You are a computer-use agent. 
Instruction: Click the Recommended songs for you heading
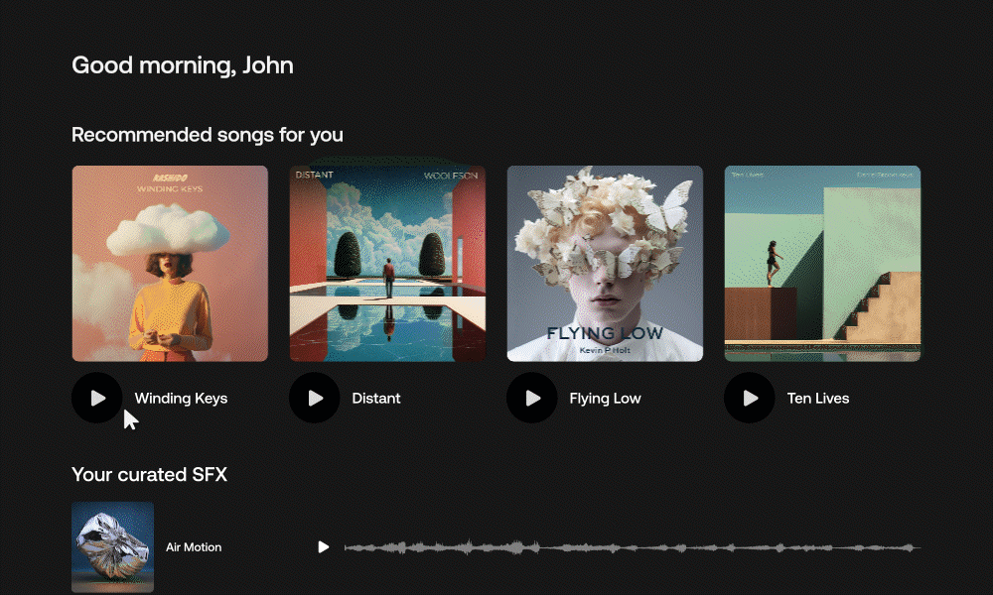[208, 135]
